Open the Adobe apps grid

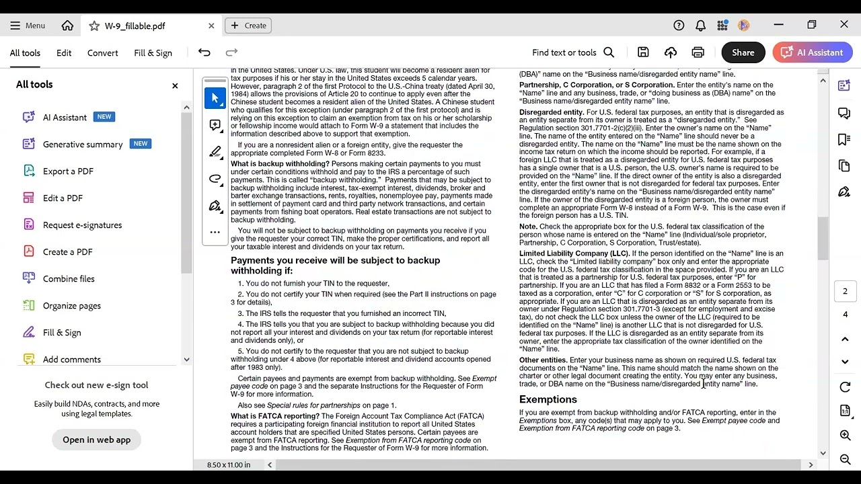click(x=722, y=26)
